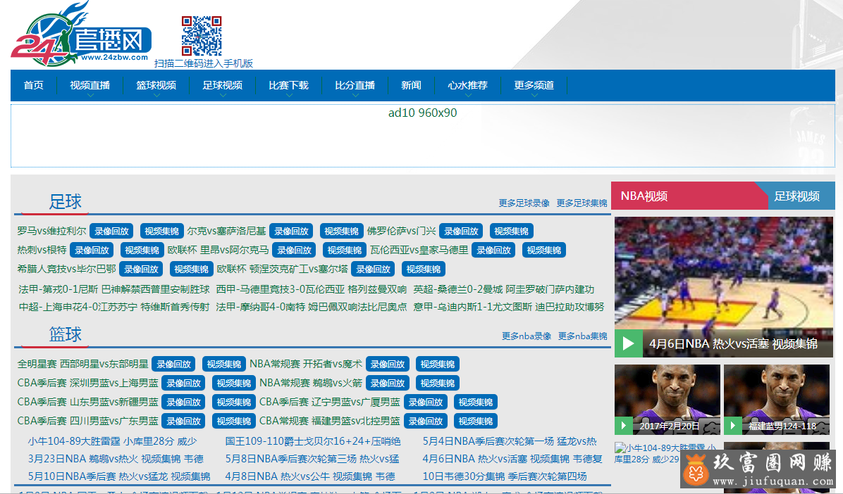Open the 中超-上海申花4-0江苏苏宁 news link

(114, 307)
